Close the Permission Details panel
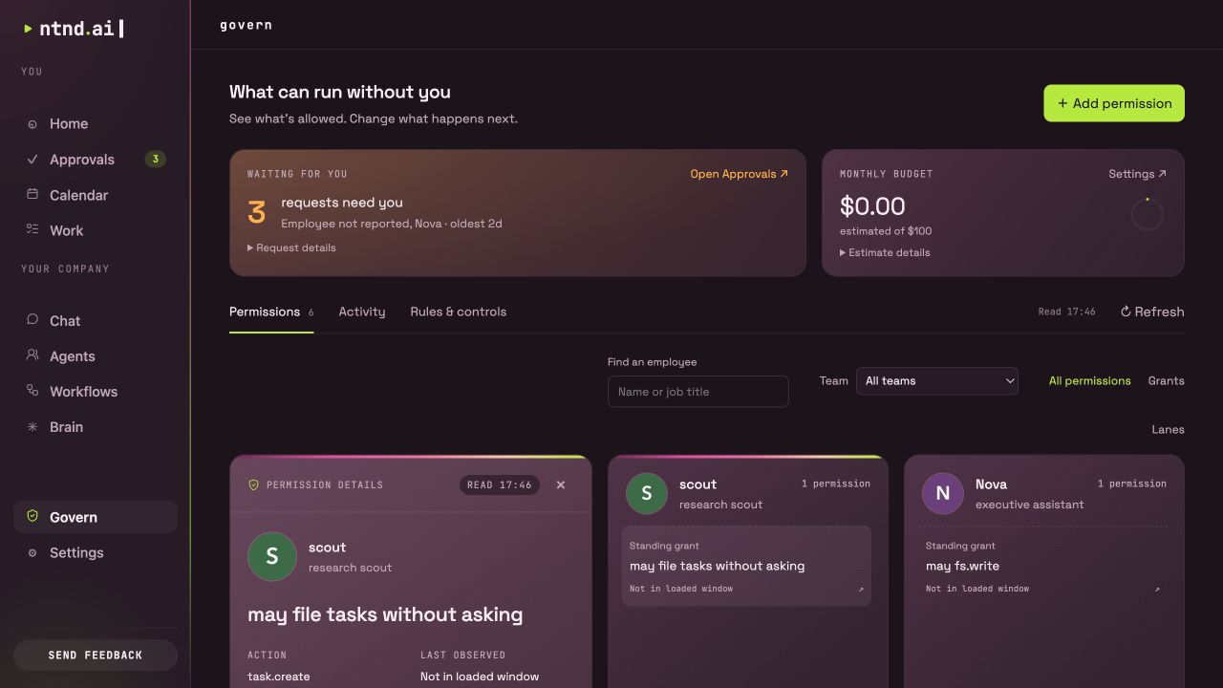The width and height of the screenshot is (1223, 688). tap(561, 485)
